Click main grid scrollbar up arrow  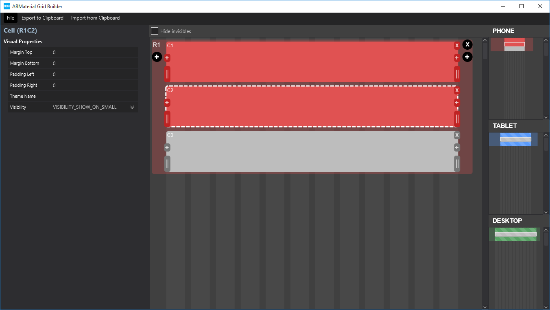[485, 40]
